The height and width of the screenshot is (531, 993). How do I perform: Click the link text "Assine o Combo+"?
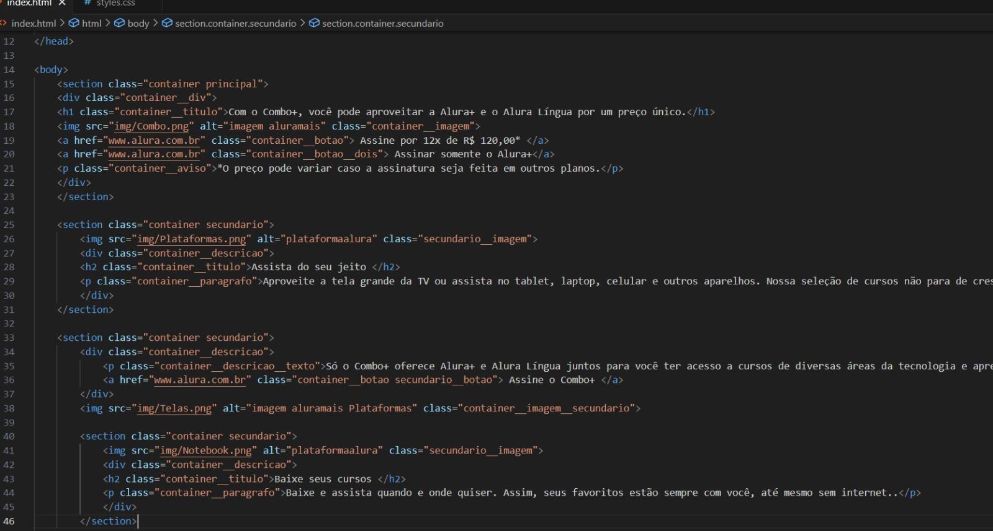[x=552, y=380]
